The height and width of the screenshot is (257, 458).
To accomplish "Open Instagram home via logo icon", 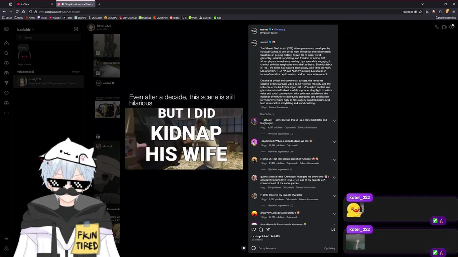I will (x=6, y=29).
